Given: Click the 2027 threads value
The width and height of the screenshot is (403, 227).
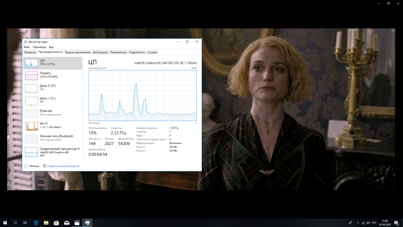Looking at the screenshot, I should click(x=109, y=144).
